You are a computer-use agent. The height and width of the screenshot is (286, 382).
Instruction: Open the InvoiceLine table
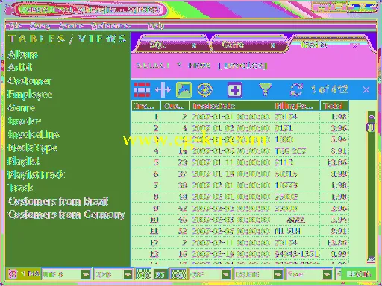tap(34, 134)
